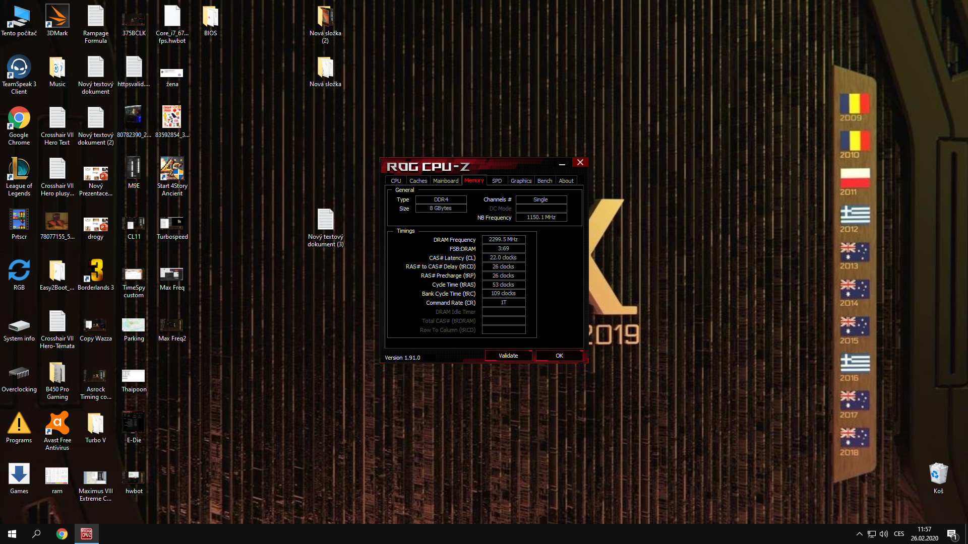Screen dimensions: 968x544
Task: Open Nový textový dokument (3) file
Action: tap(325, 228)
